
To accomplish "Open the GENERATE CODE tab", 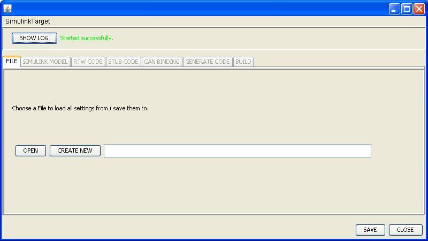I will 208,62.
